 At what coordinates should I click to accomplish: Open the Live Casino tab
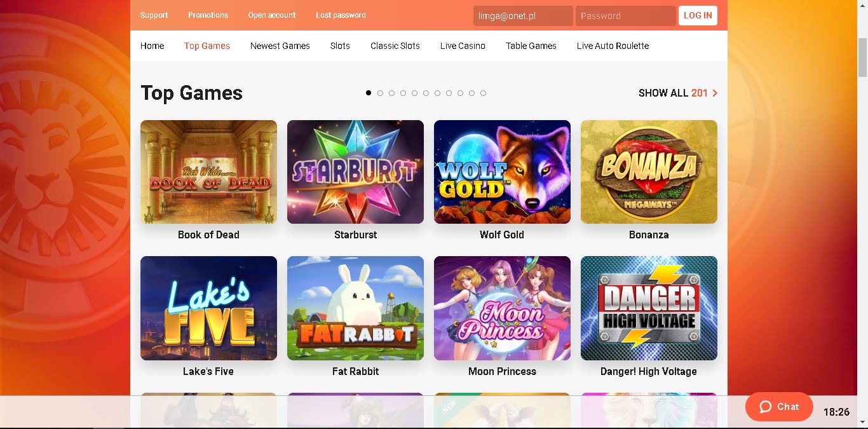coord(463,46)
